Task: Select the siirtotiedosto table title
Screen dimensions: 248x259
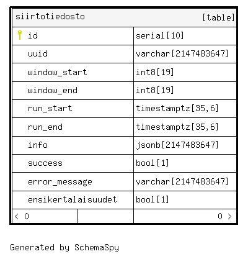Action: click(x=50, y=17)
